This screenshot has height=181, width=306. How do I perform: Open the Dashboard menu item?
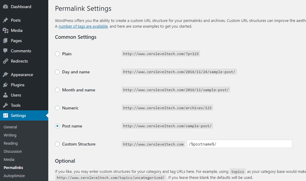coord(21,7)
